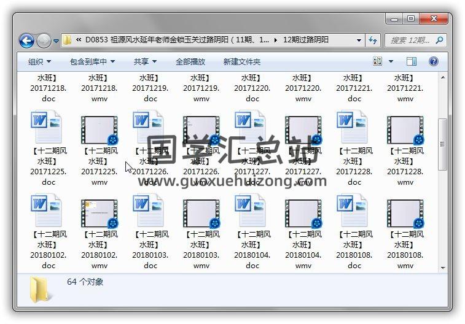The width and height of the screenshot is (465, 324).
Task: Select Word file icon 20171225.doc
Action: [46, 126]
